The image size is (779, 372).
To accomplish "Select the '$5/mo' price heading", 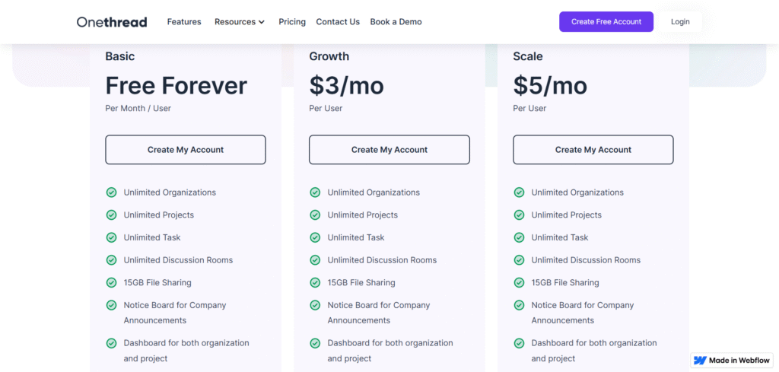I will (550, 85).
